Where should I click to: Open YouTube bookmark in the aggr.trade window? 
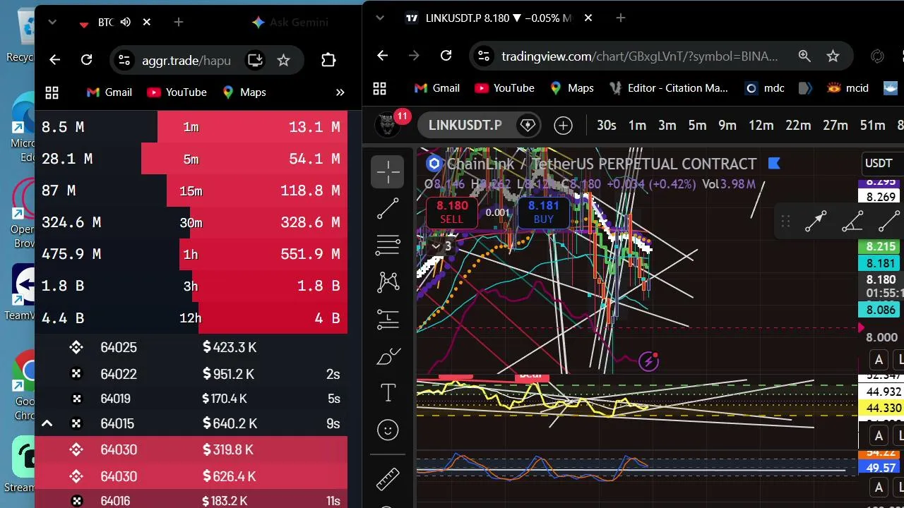click(177, 92)
